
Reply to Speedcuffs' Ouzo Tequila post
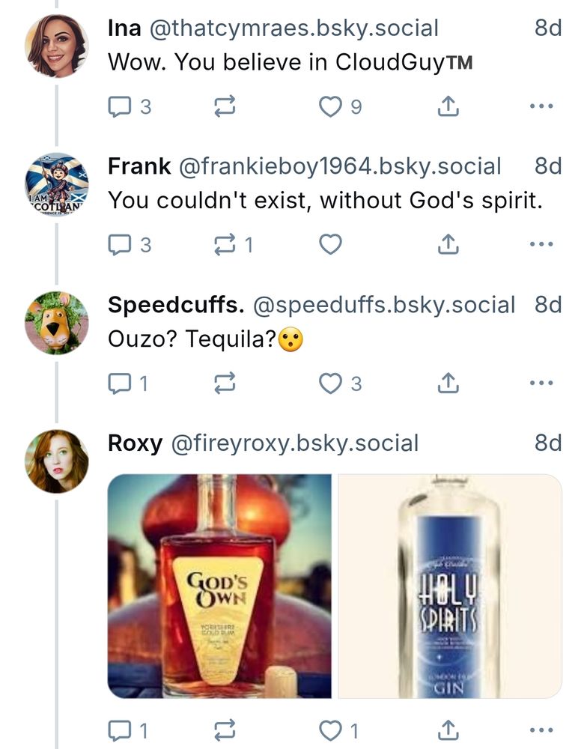(x=120, y=383)
